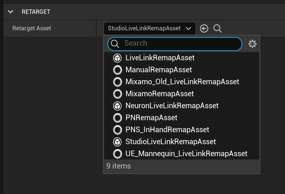285x194 pixels.
Task: Click the ring icon beside PNS_InHandRemapAsset
Action: tap(118, 130)
